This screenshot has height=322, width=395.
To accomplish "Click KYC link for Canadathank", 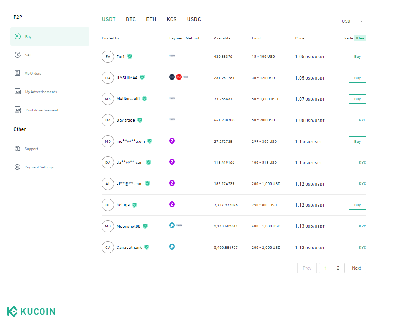I will [x=362, y=248].
